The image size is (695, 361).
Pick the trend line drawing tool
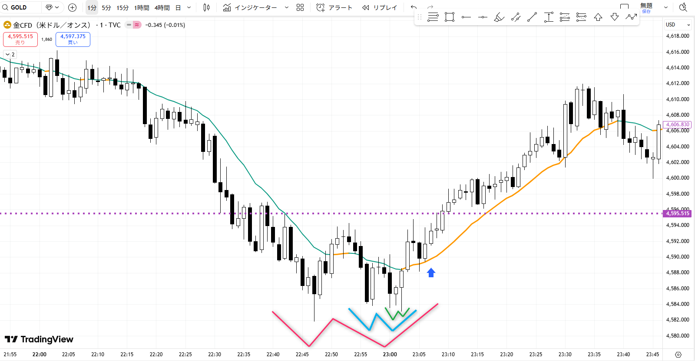point(532,17)
